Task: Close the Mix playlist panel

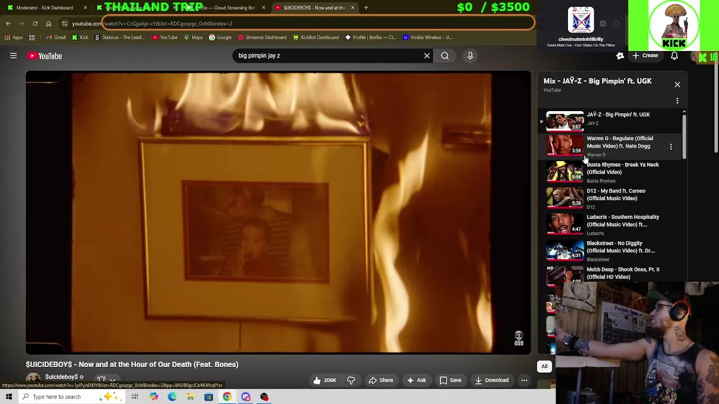Action: tap(677, 85)
